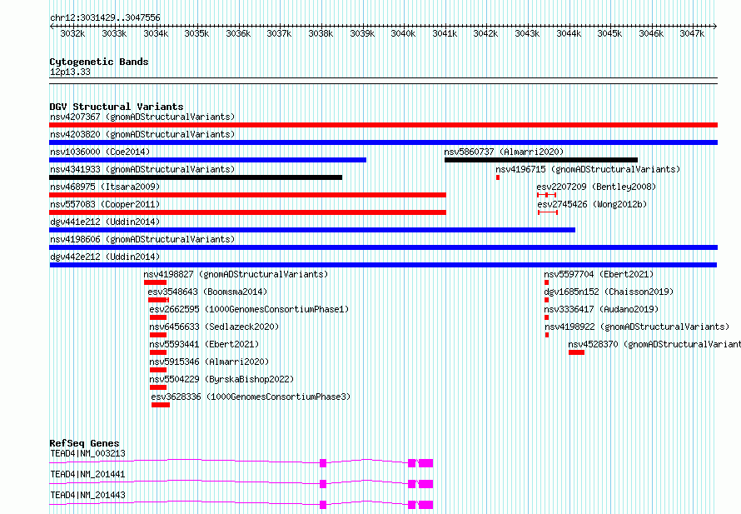Open esv3628336 1000GenomesConsortiumPhase3 label
The image size is (741, 514).
[251, 397]
